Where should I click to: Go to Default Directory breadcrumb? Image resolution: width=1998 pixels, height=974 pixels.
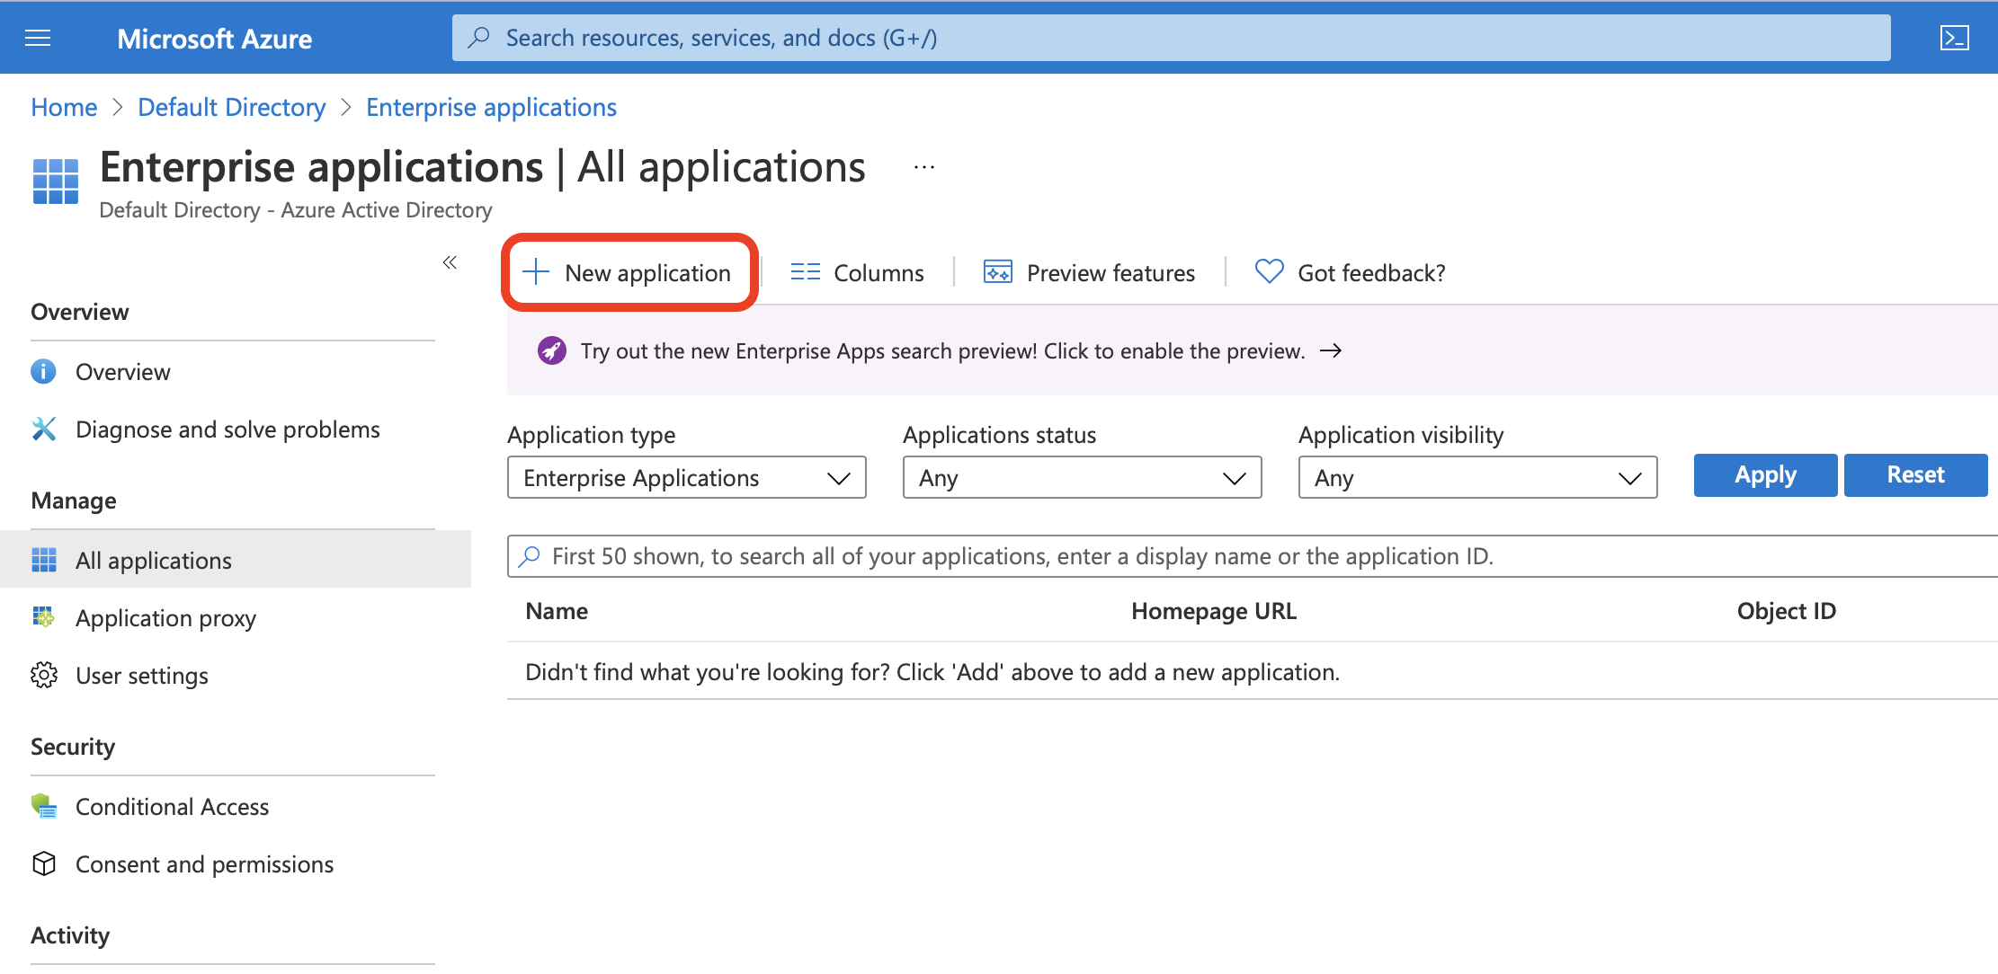[x=231, y=107]
